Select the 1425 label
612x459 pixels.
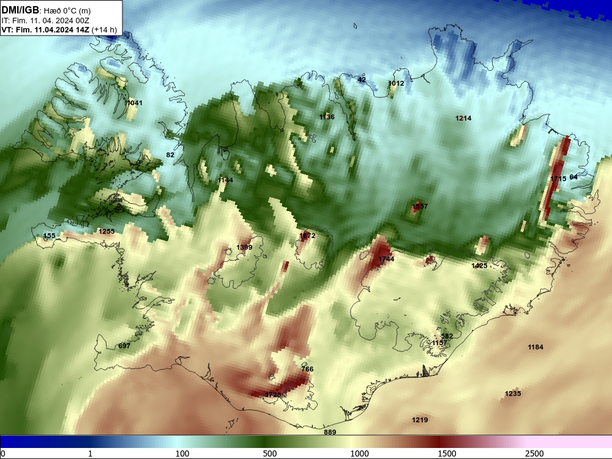[x=479, y=266]
